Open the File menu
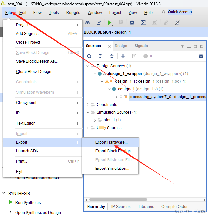Screen dimensions: 208x215 (9, 13)
